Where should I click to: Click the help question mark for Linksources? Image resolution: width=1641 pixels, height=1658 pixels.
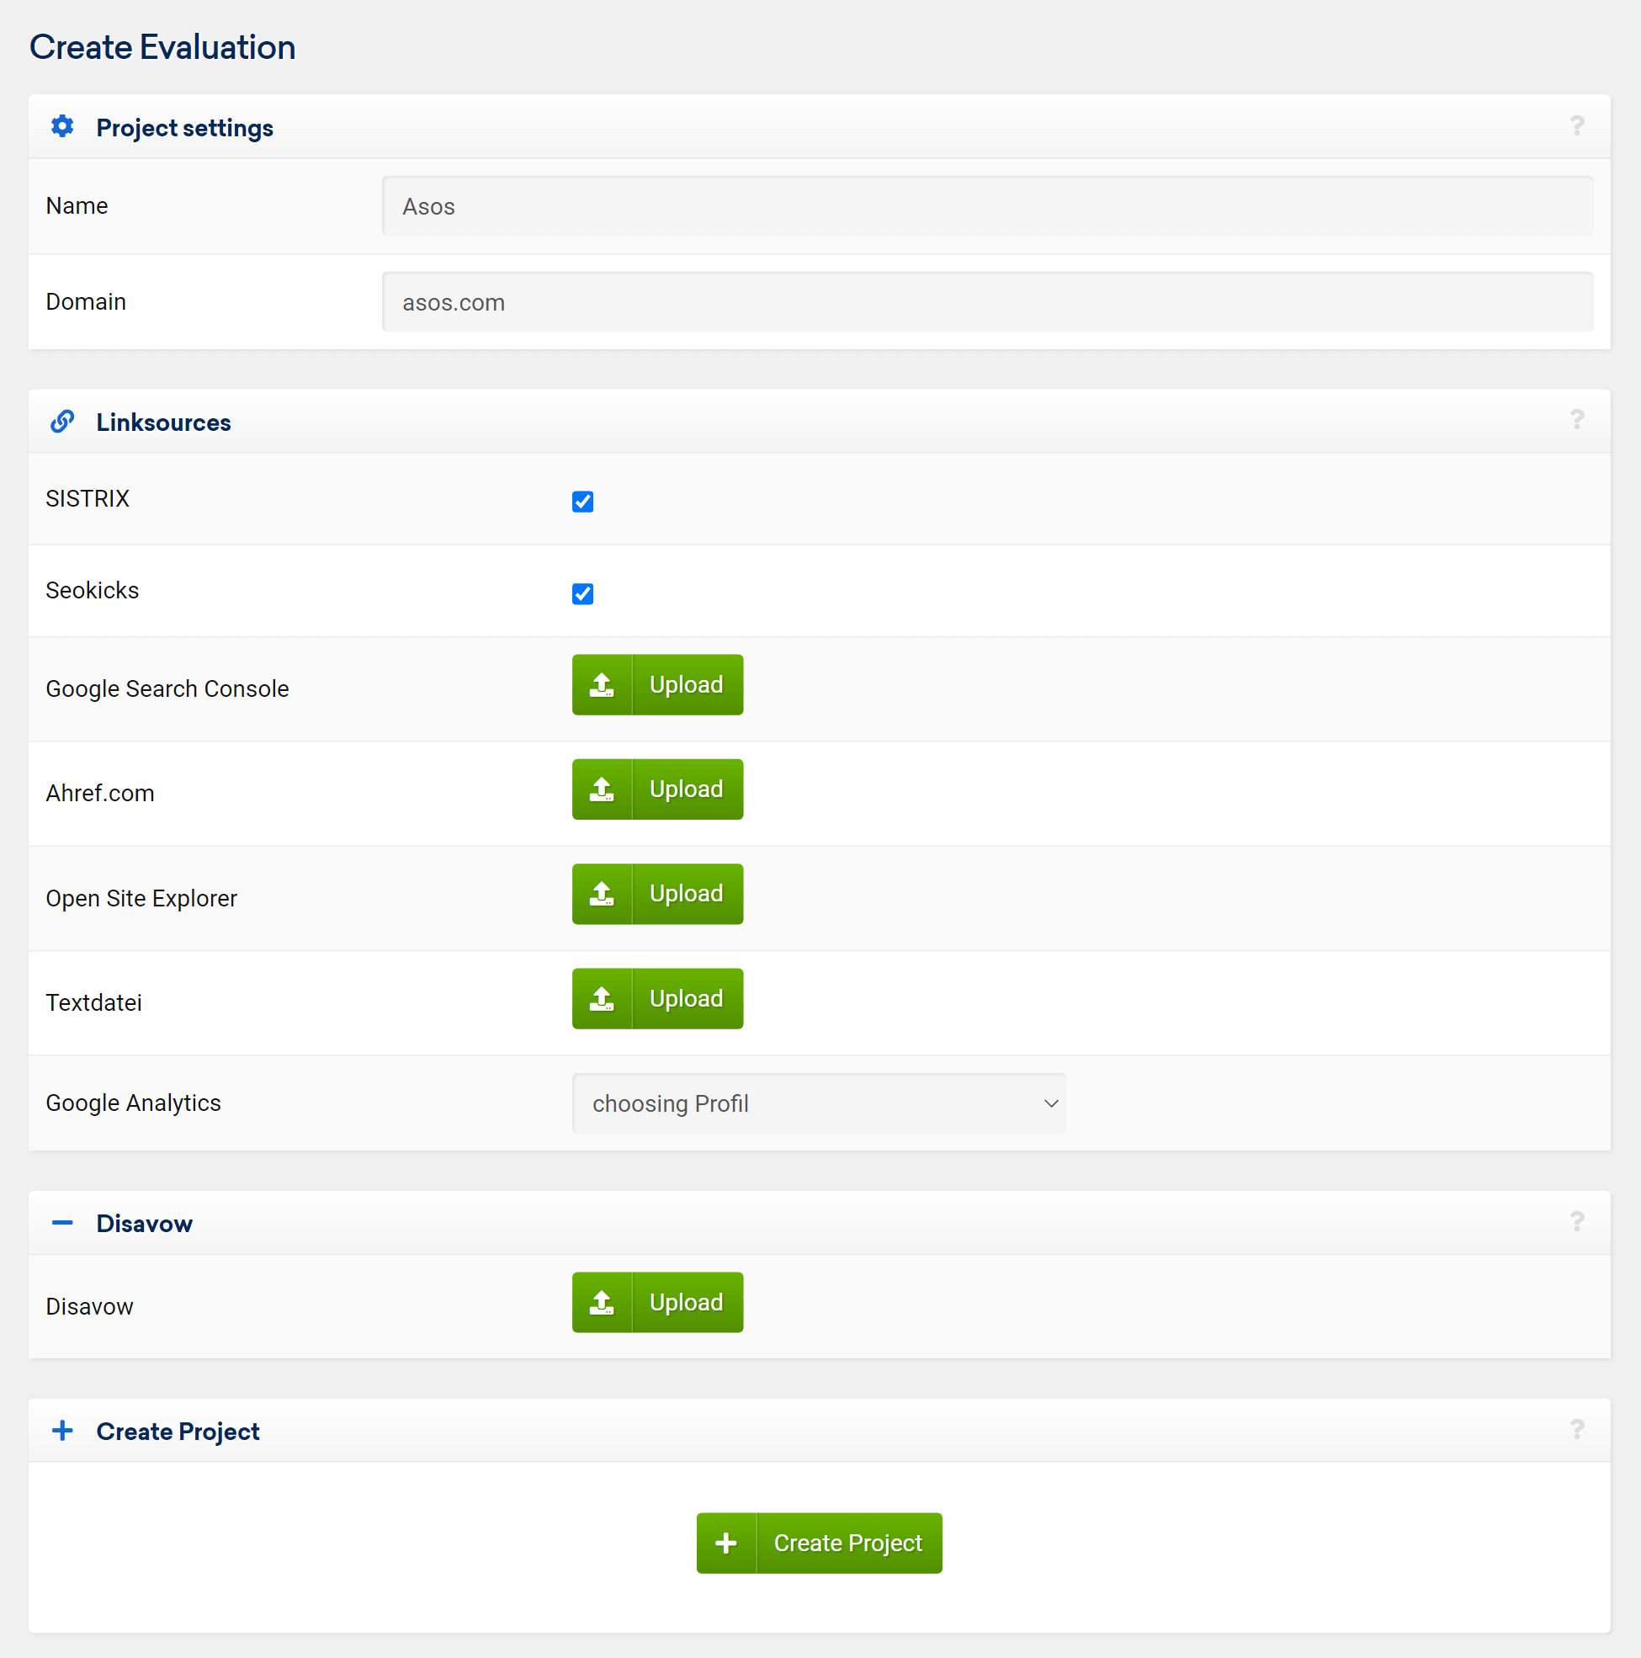point(1577,420)
